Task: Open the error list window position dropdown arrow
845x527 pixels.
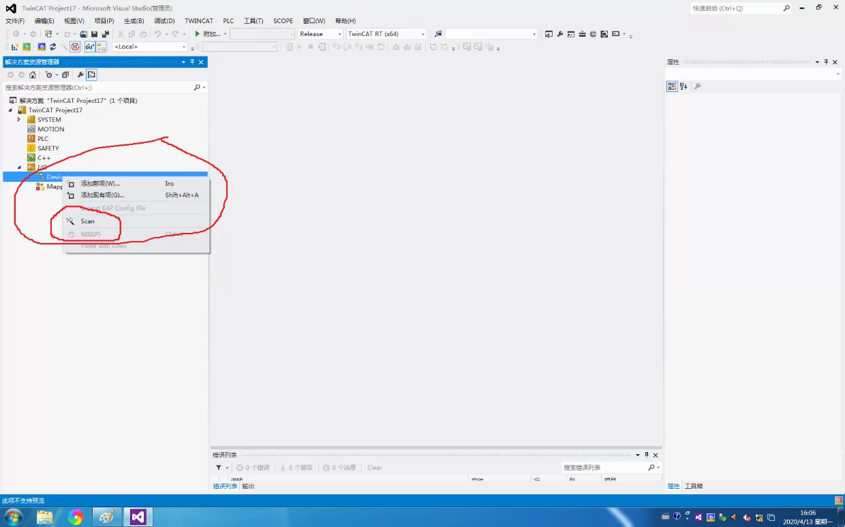Action: [638, 455]
